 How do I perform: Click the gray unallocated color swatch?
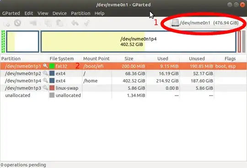pyautogui.click(x=52, y=95)
